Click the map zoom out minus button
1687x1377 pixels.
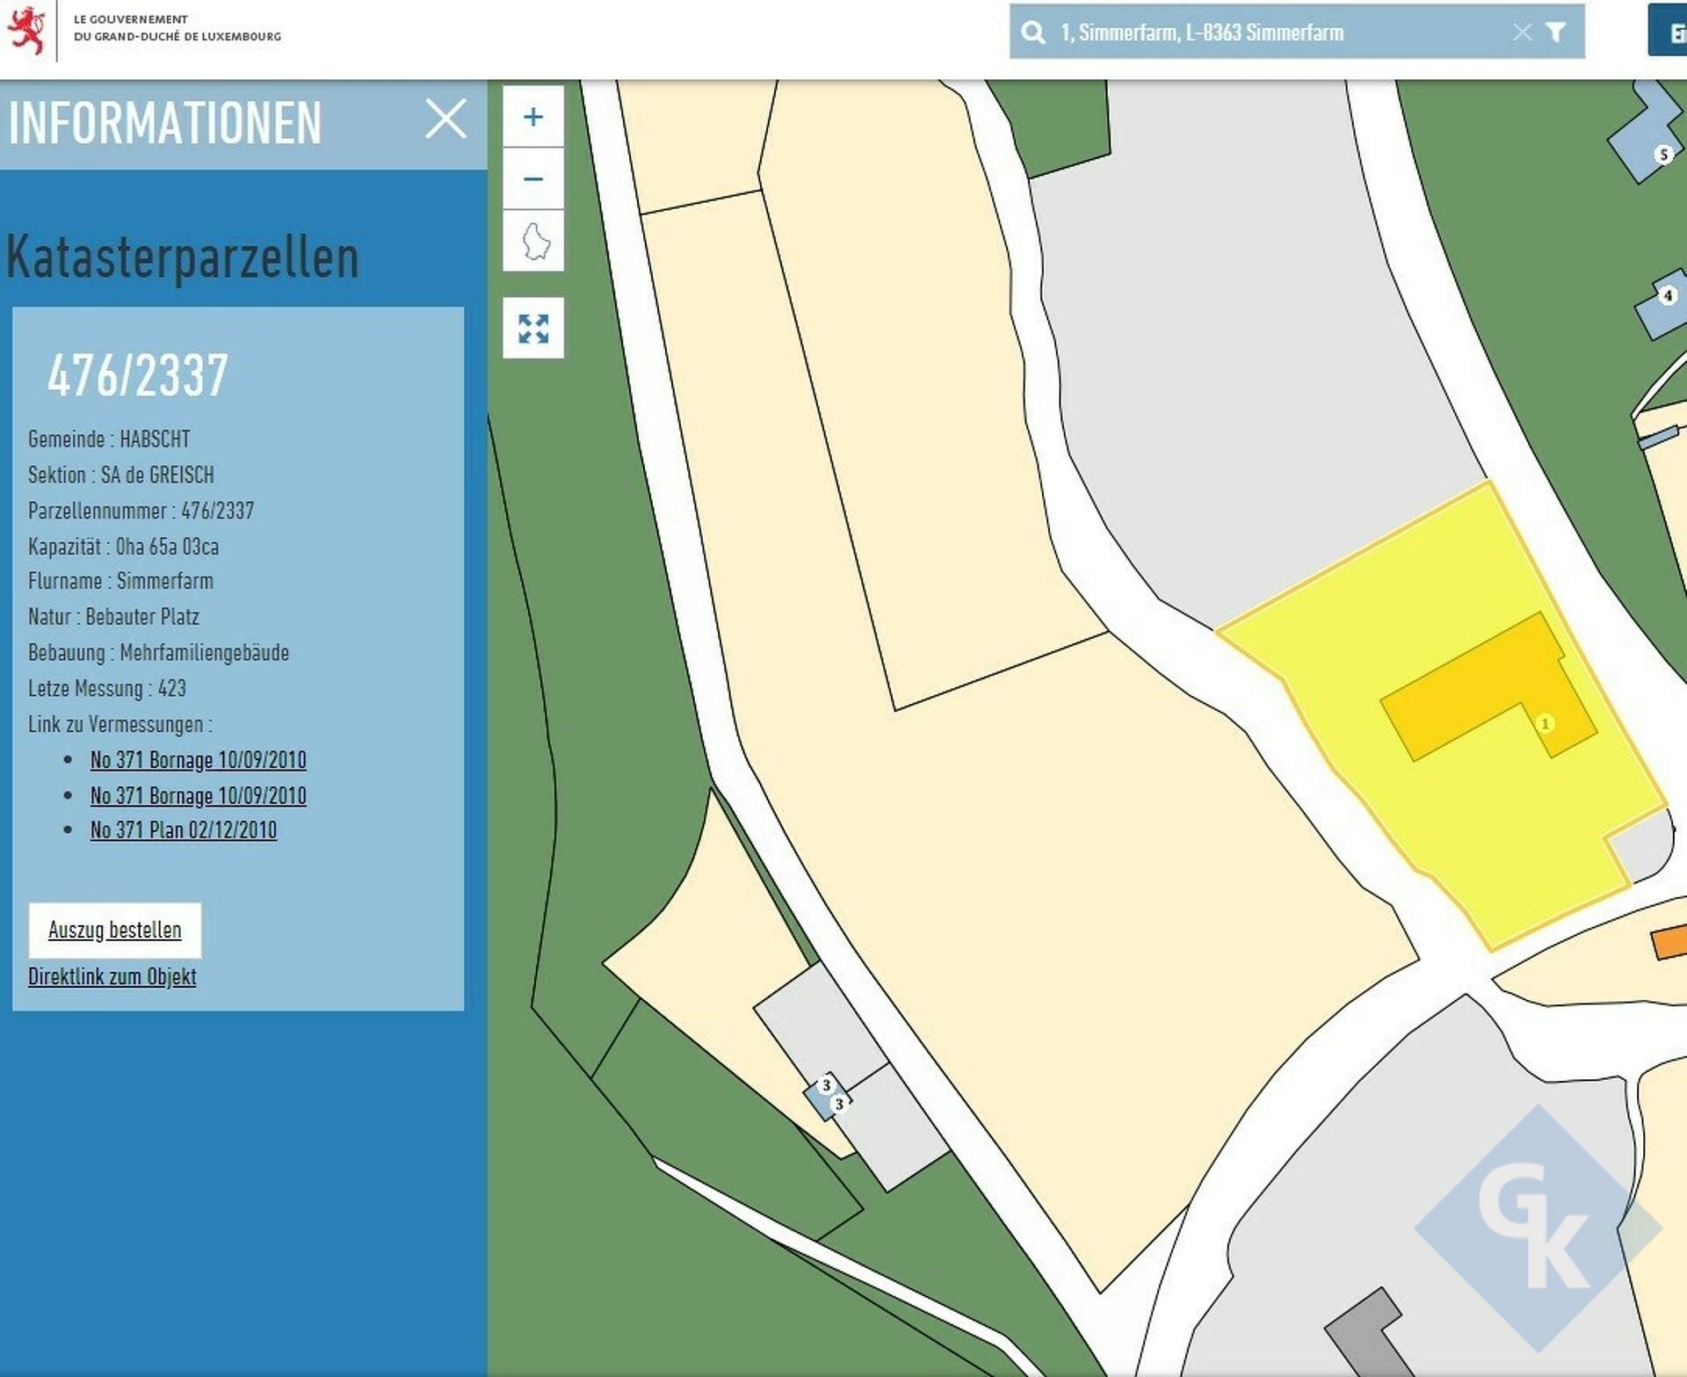tap(532, 179)
